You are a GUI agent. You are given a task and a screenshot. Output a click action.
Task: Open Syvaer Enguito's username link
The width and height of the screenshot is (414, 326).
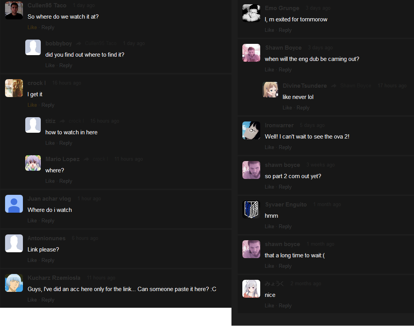pos(286,205)
